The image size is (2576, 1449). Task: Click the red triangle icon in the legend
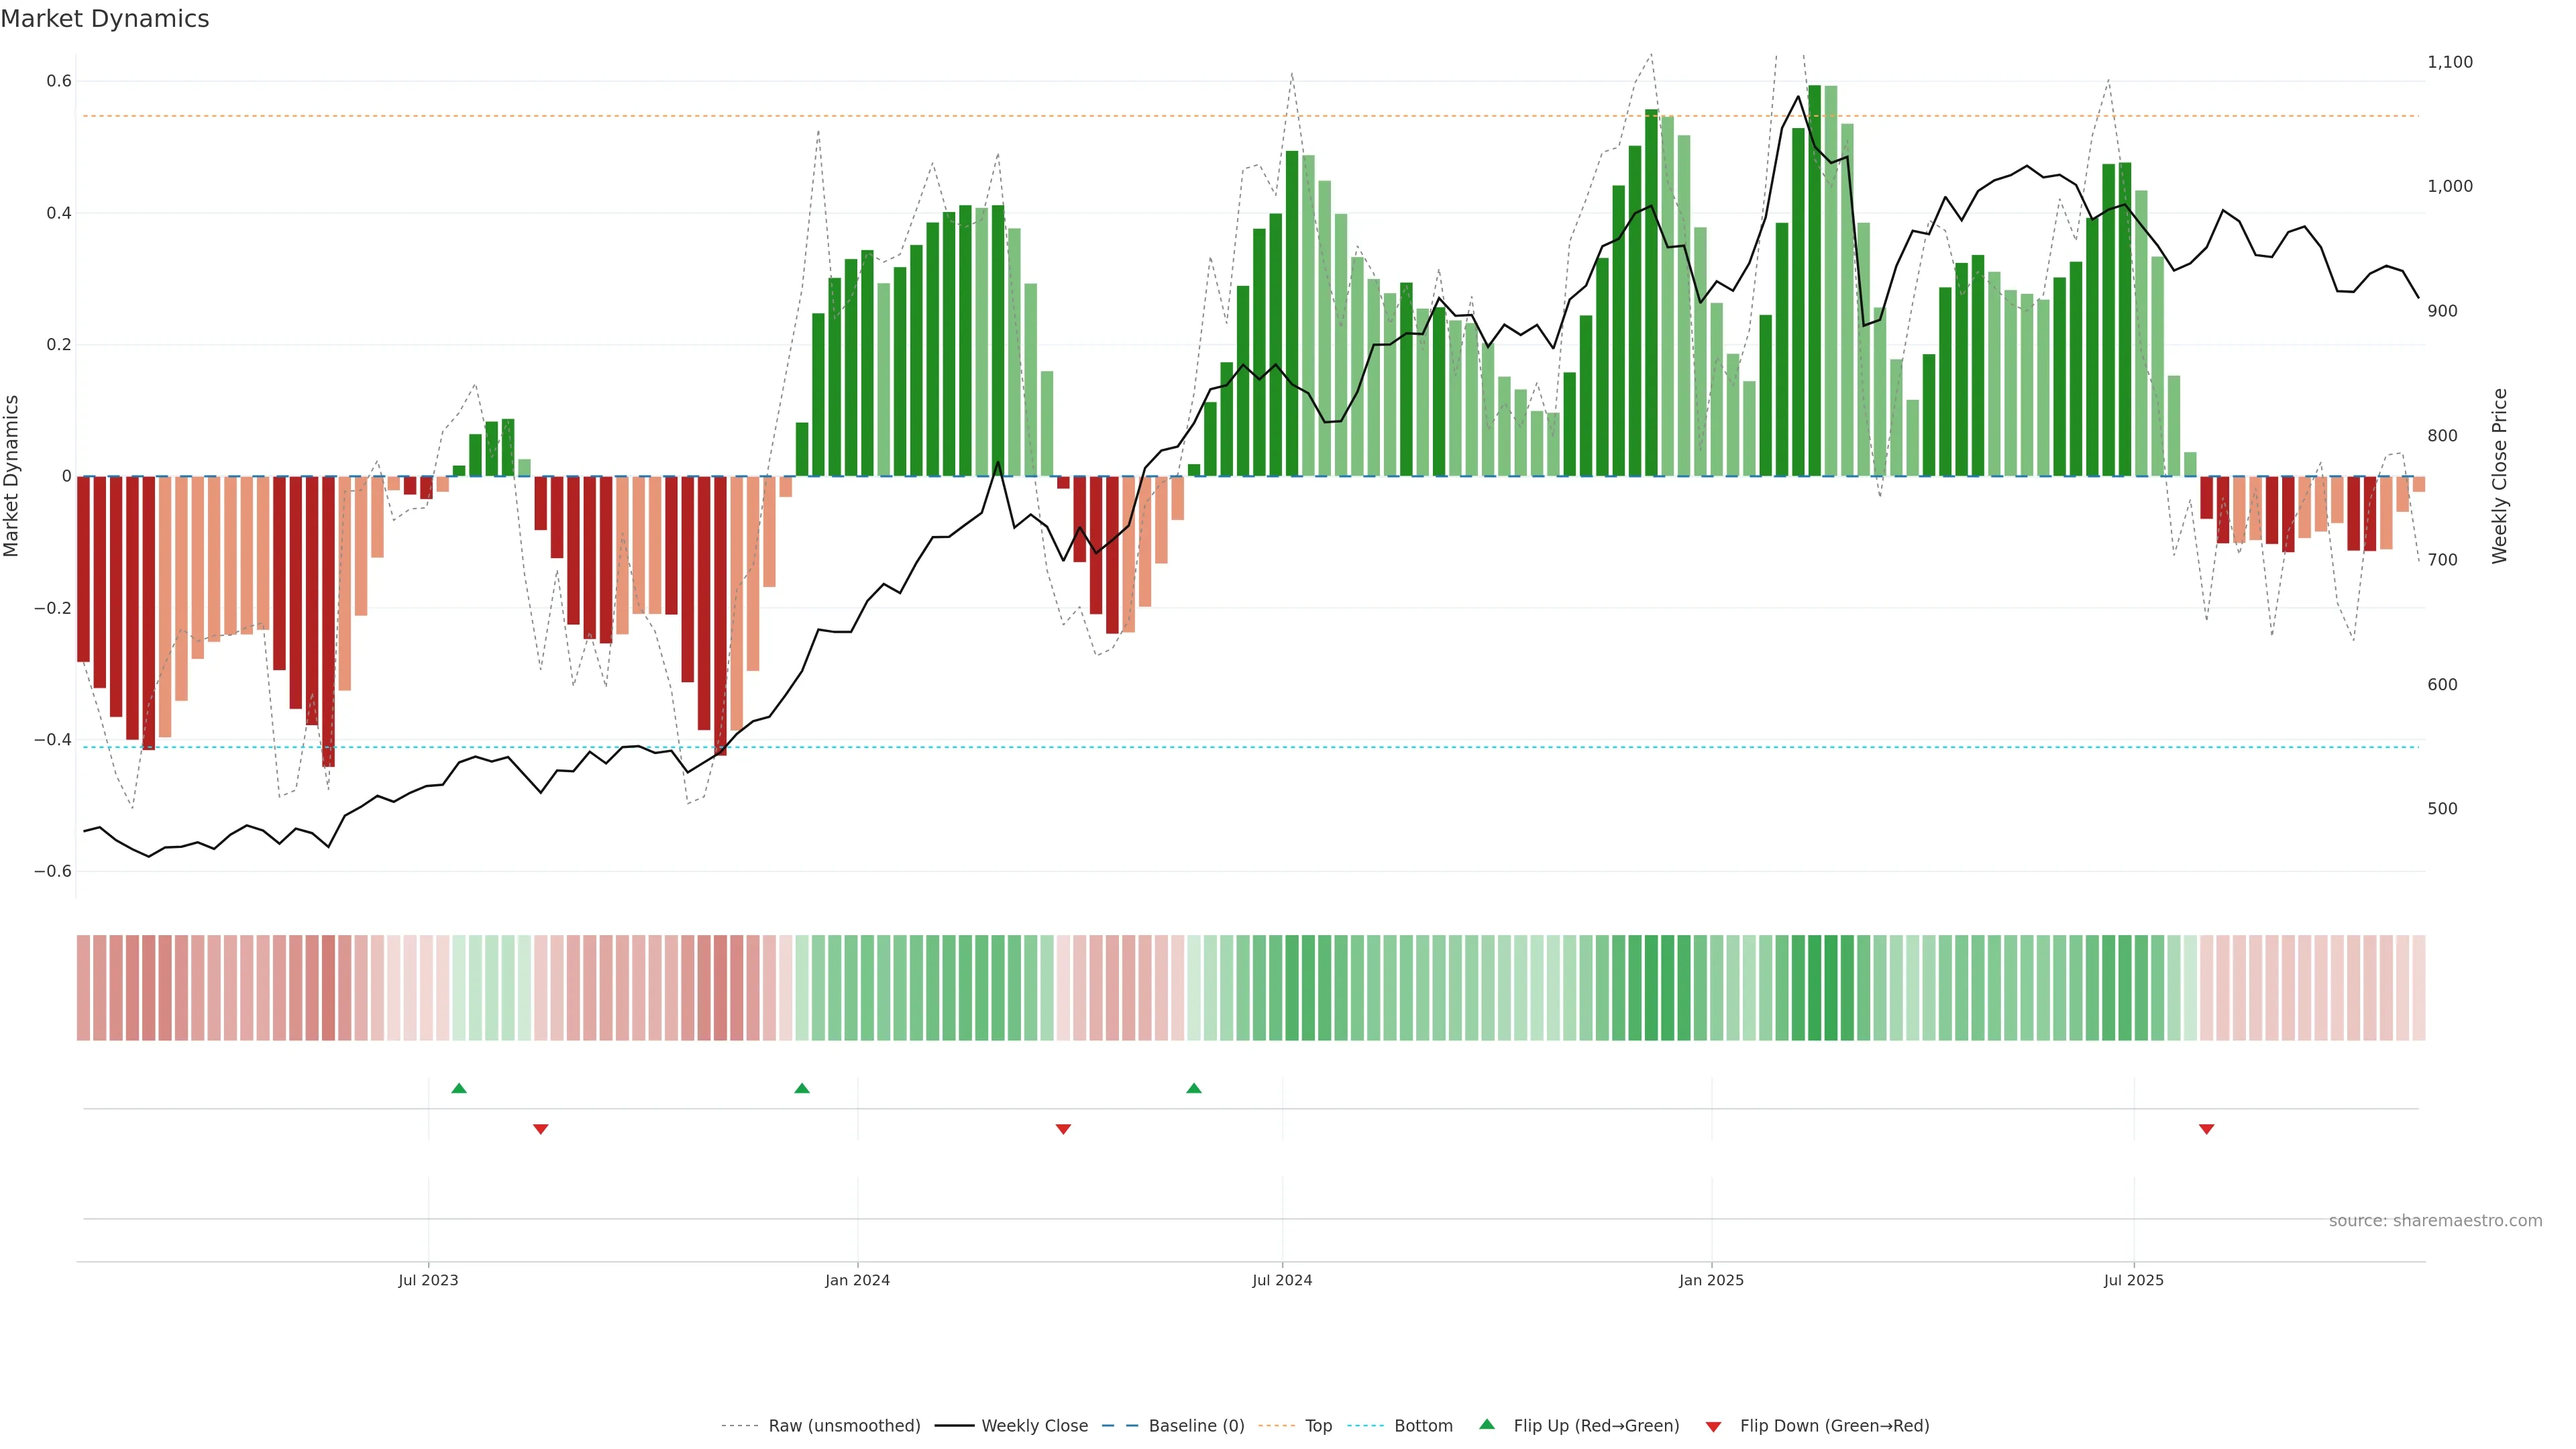click(1713, 1427)
